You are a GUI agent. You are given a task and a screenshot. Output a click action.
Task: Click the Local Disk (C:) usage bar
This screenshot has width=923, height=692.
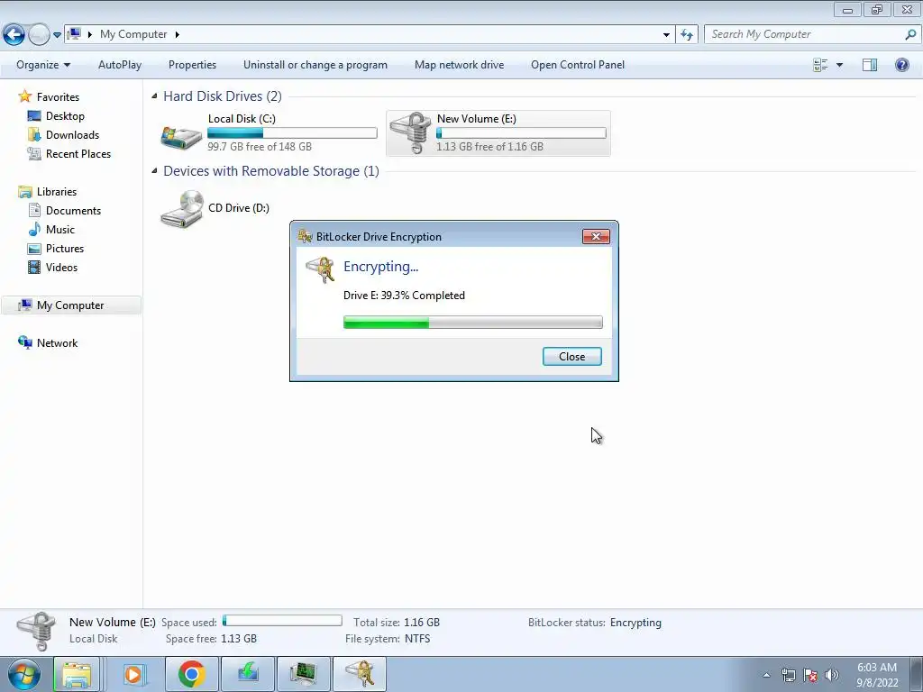292,133
